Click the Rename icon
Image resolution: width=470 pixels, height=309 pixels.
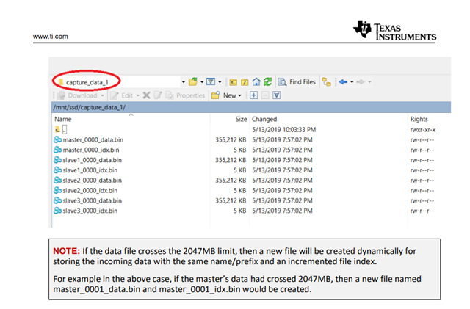[158, 95]
